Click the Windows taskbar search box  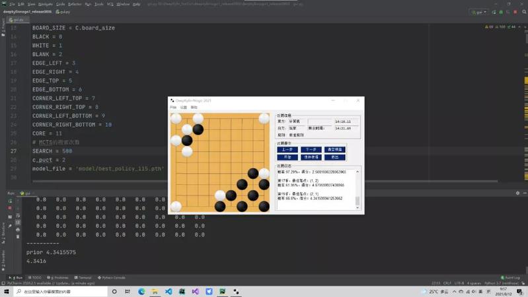(59, 291)
